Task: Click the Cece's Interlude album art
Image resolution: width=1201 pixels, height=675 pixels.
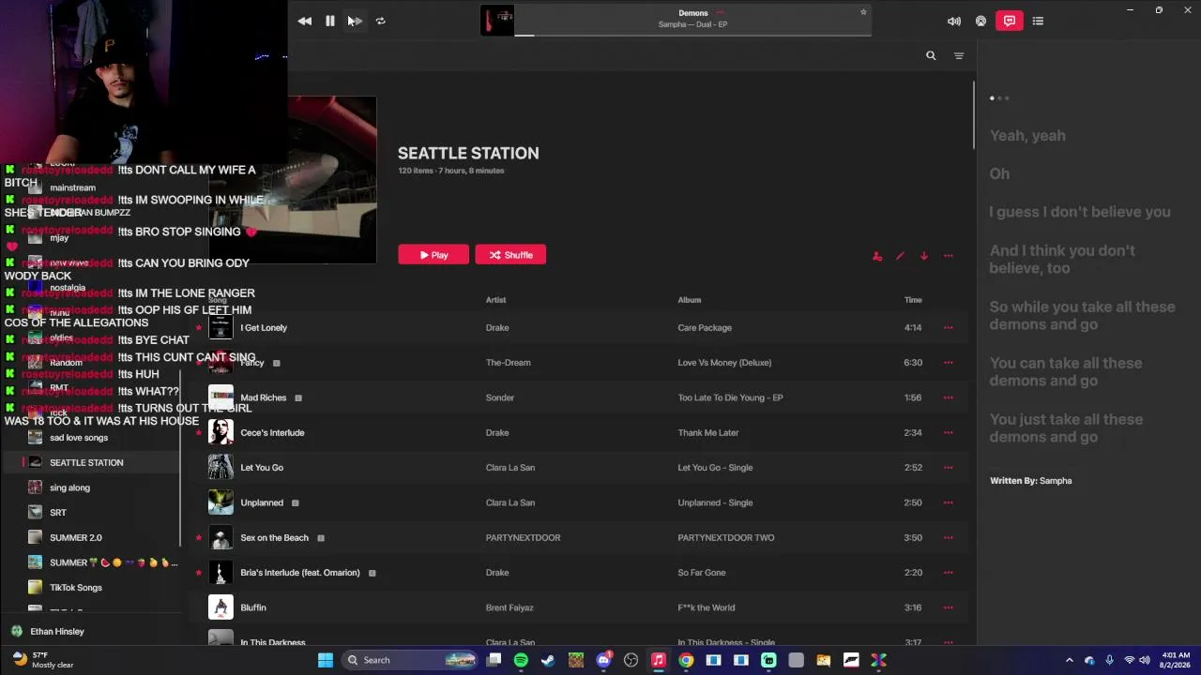Action: coord(220,432)
